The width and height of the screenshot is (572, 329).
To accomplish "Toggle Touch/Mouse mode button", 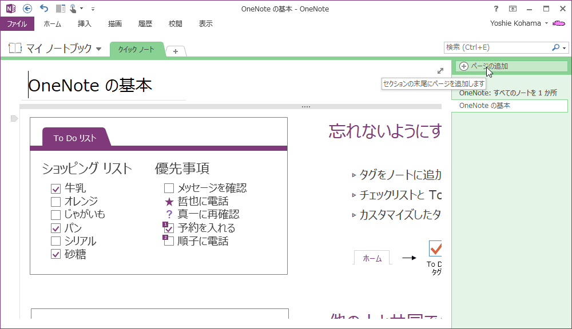I will (x=73, y=9).
